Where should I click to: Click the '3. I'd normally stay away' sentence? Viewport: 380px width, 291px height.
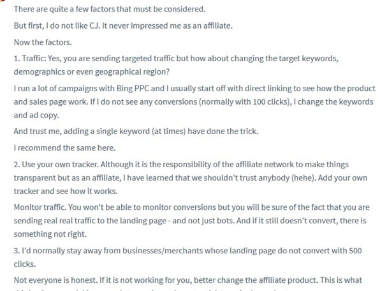(x=188, y=251)
